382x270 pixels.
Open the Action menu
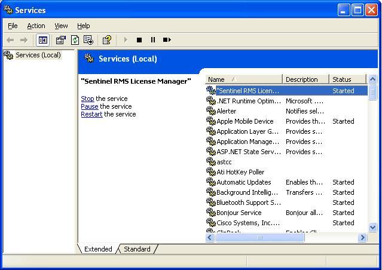[x=36, y=26]
